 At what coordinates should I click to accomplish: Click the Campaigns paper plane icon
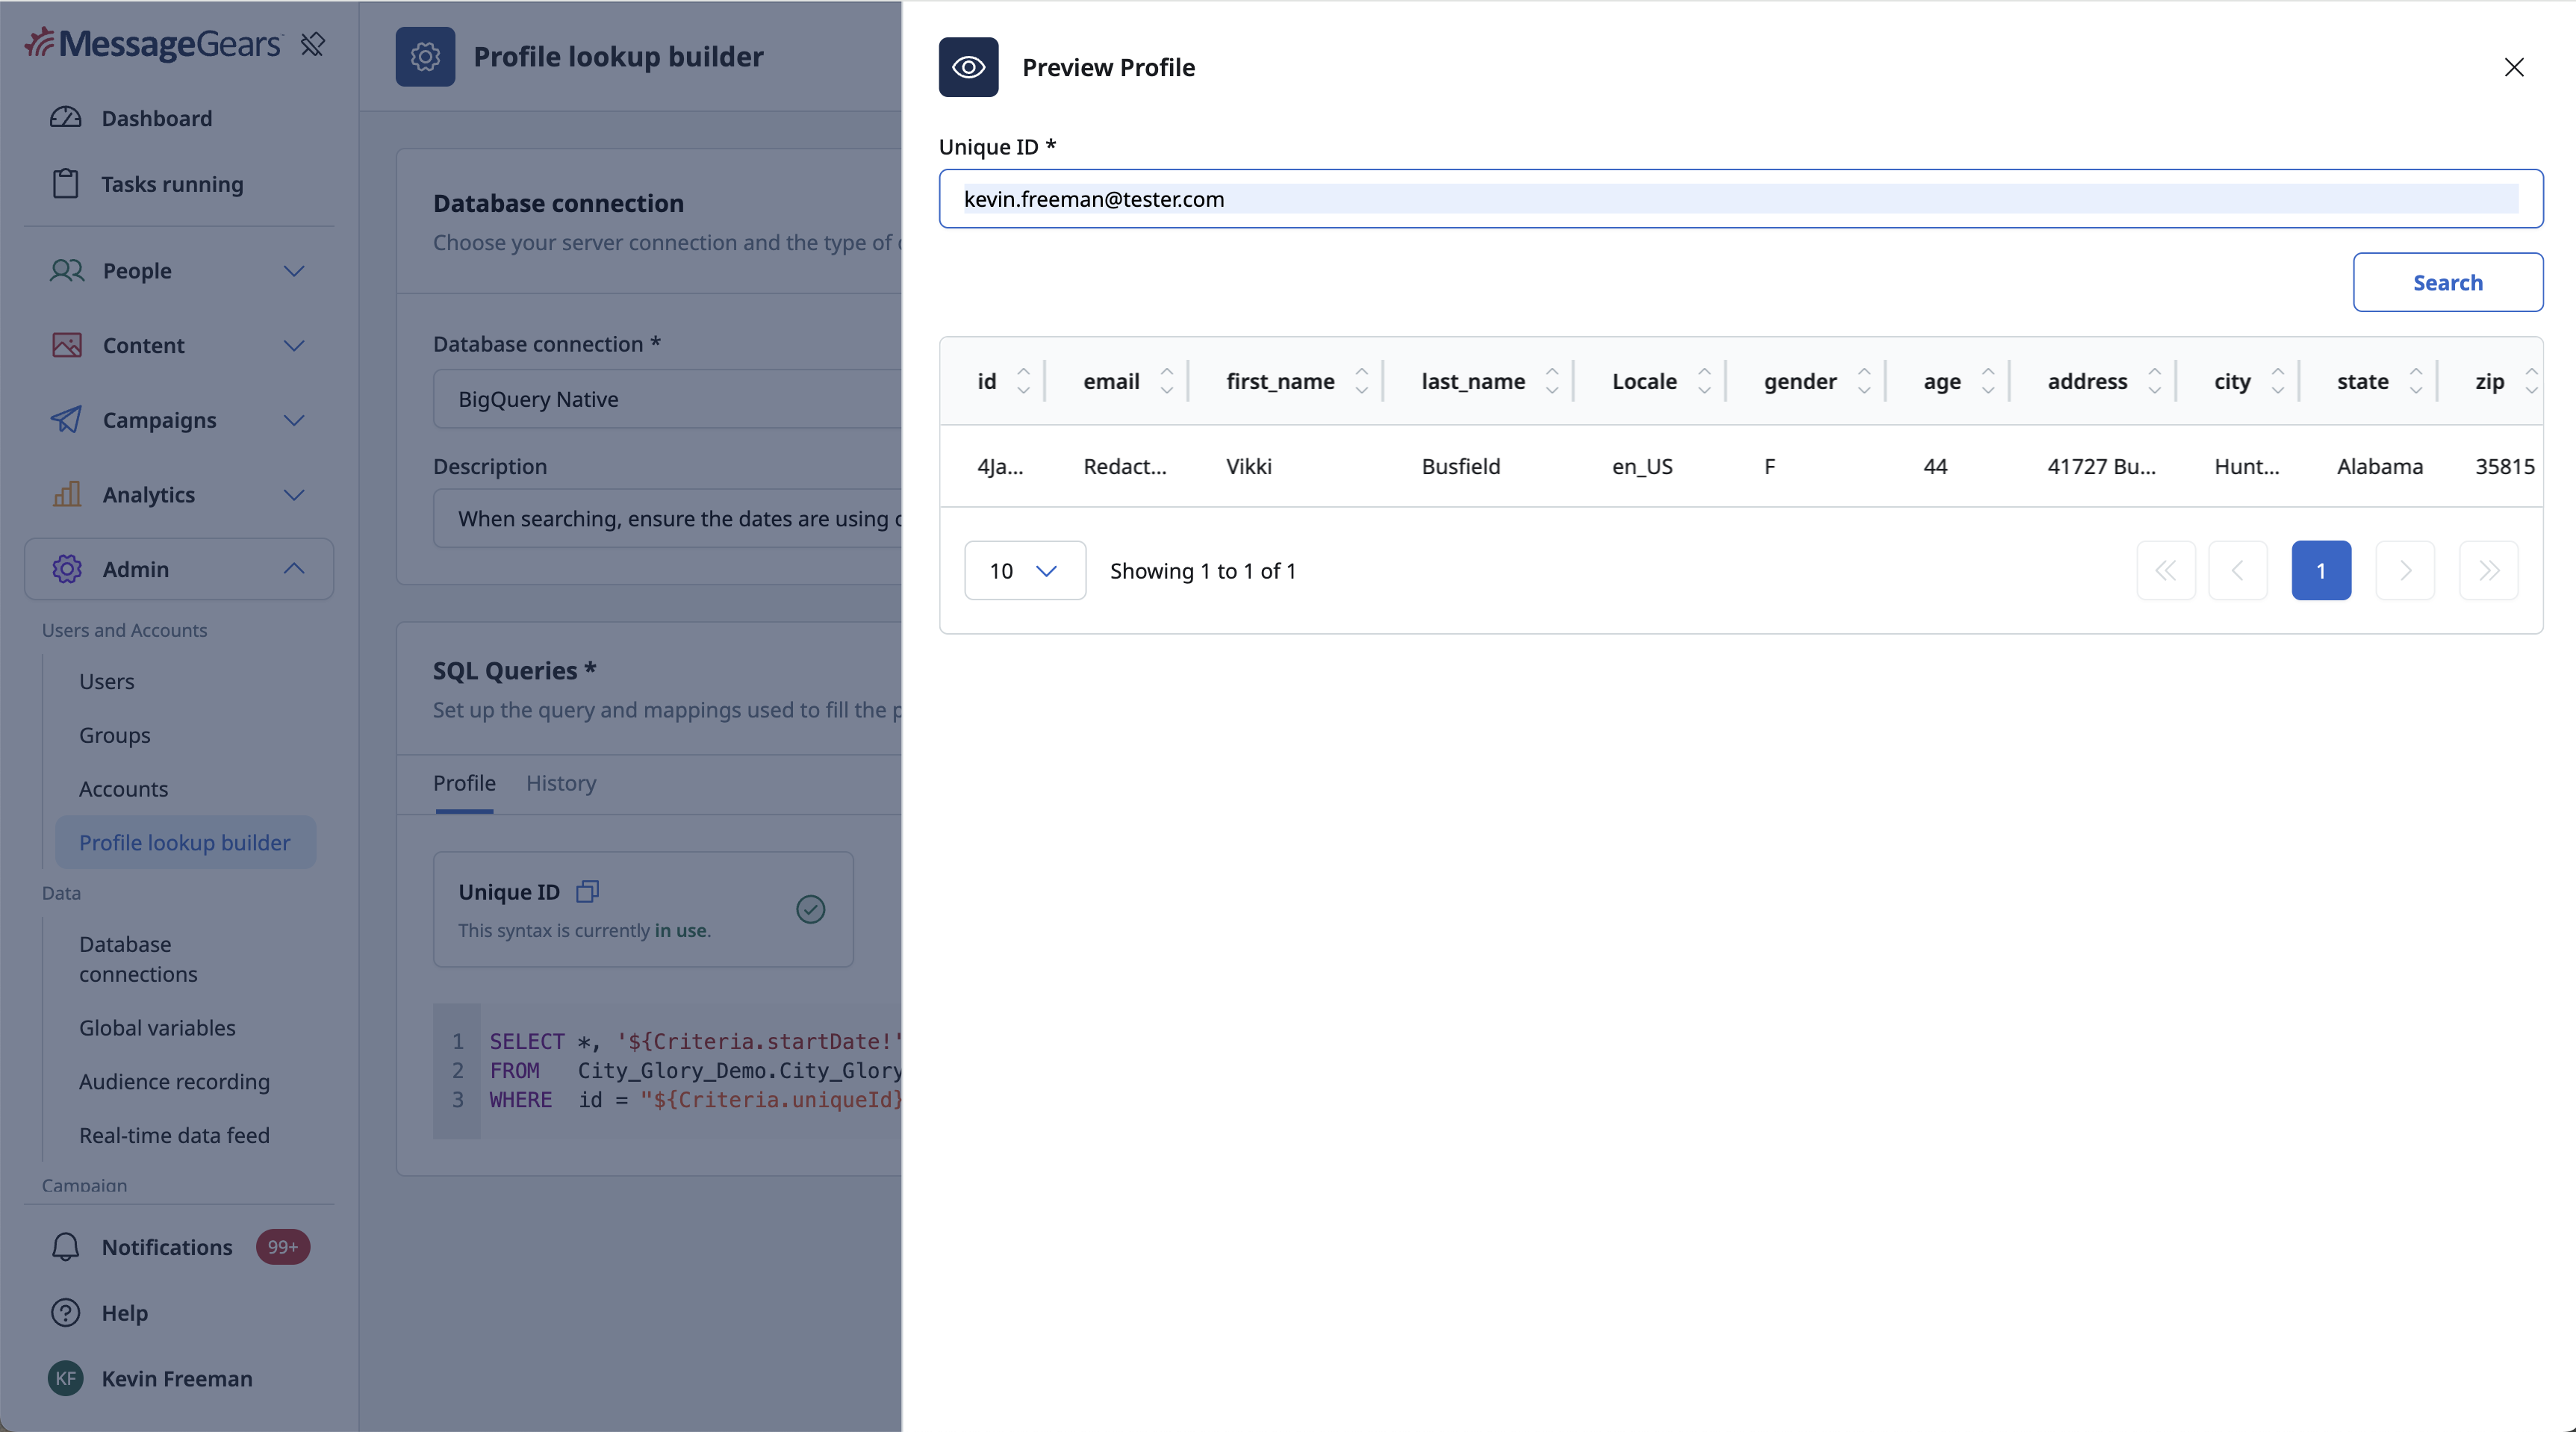point(66,420)
